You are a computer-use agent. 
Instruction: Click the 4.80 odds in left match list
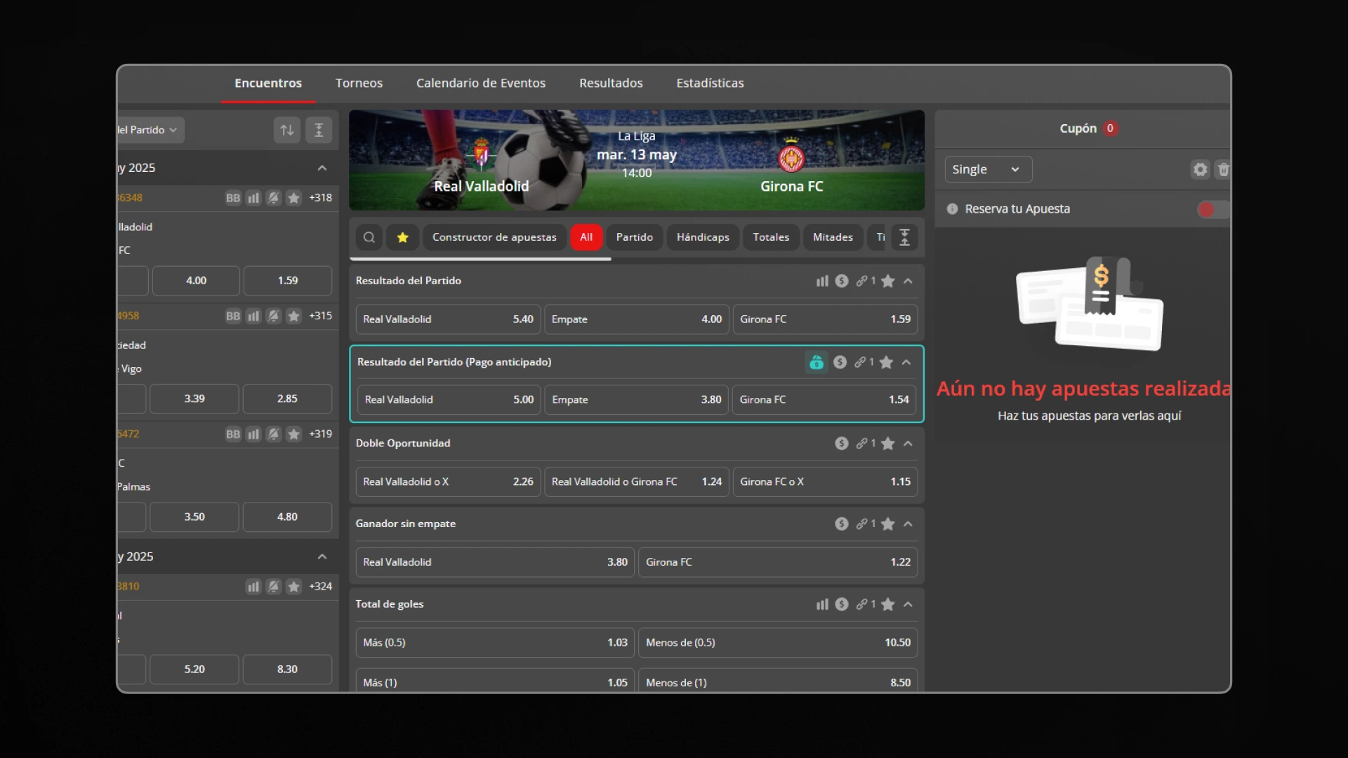coord(287,517)
